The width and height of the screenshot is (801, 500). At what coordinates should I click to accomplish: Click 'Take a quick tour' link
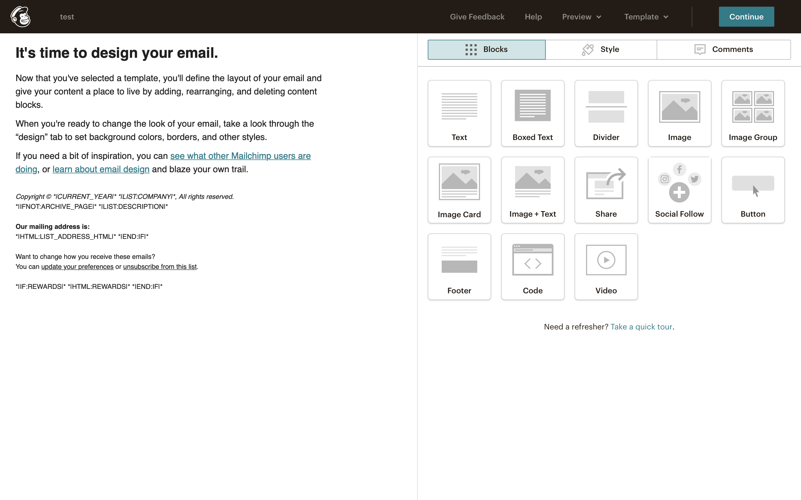[641, 327]
